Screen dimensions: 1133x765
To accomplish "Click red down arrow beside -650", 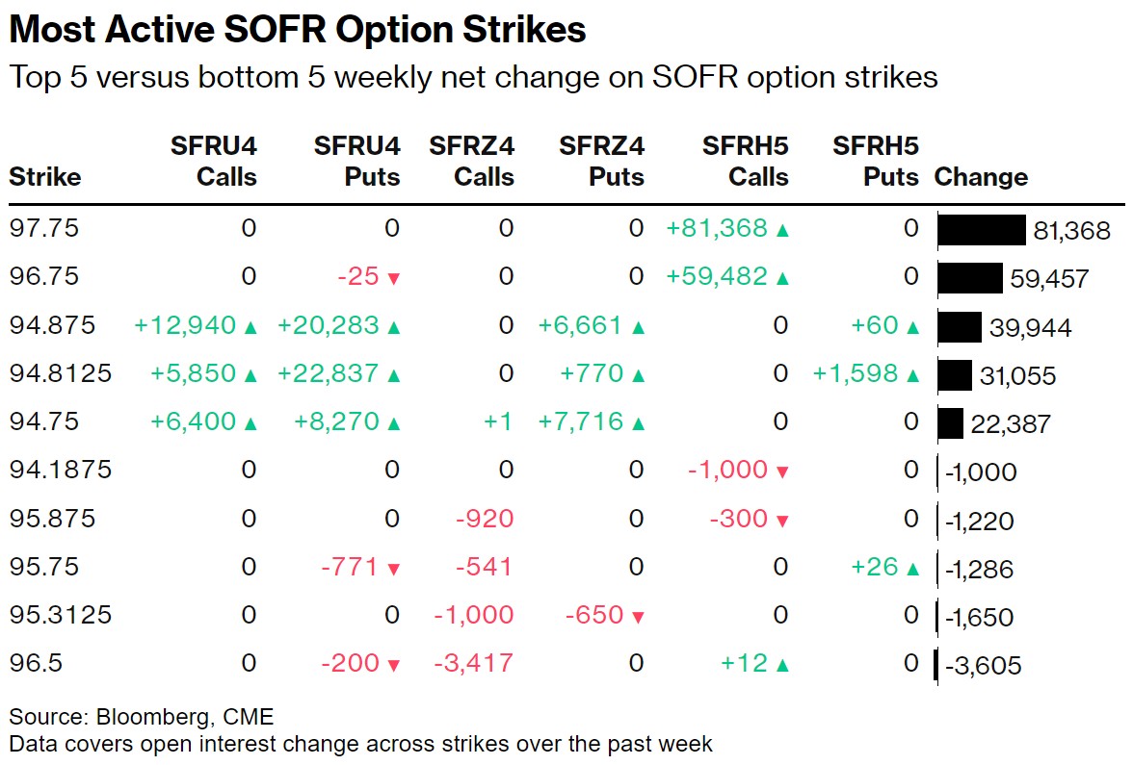I will (x=637, y=617).
